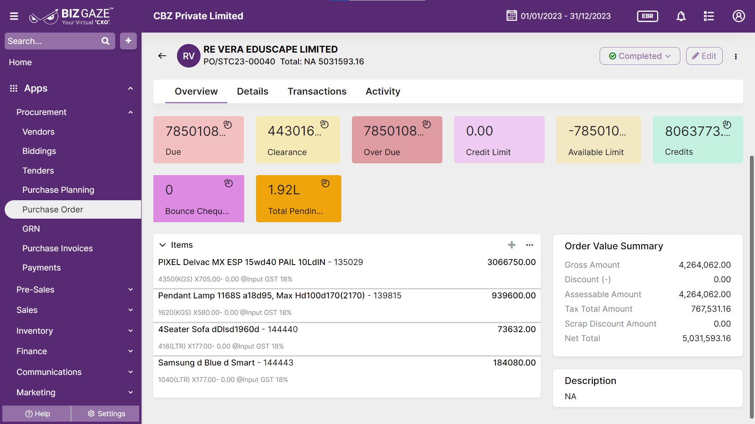Click the Apps grid icon
The height and width of the screenshot is (424, 755).
(x=14, y=88)
